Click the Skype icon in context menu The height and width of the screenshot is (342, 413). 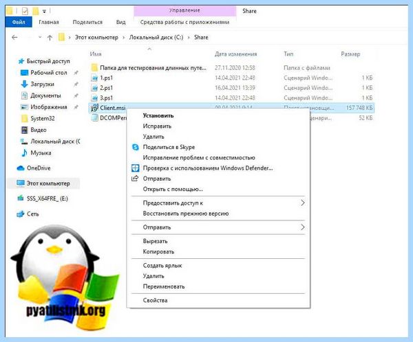tap(135, 147)
